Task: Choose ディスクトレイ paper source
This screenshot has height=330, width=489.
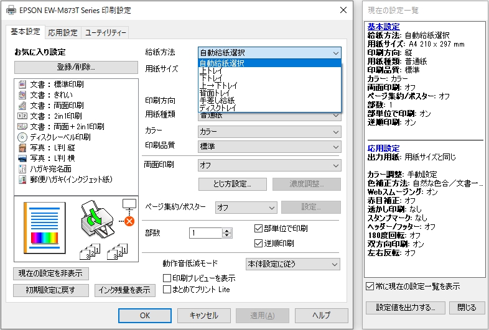Action: coord(270,108)
